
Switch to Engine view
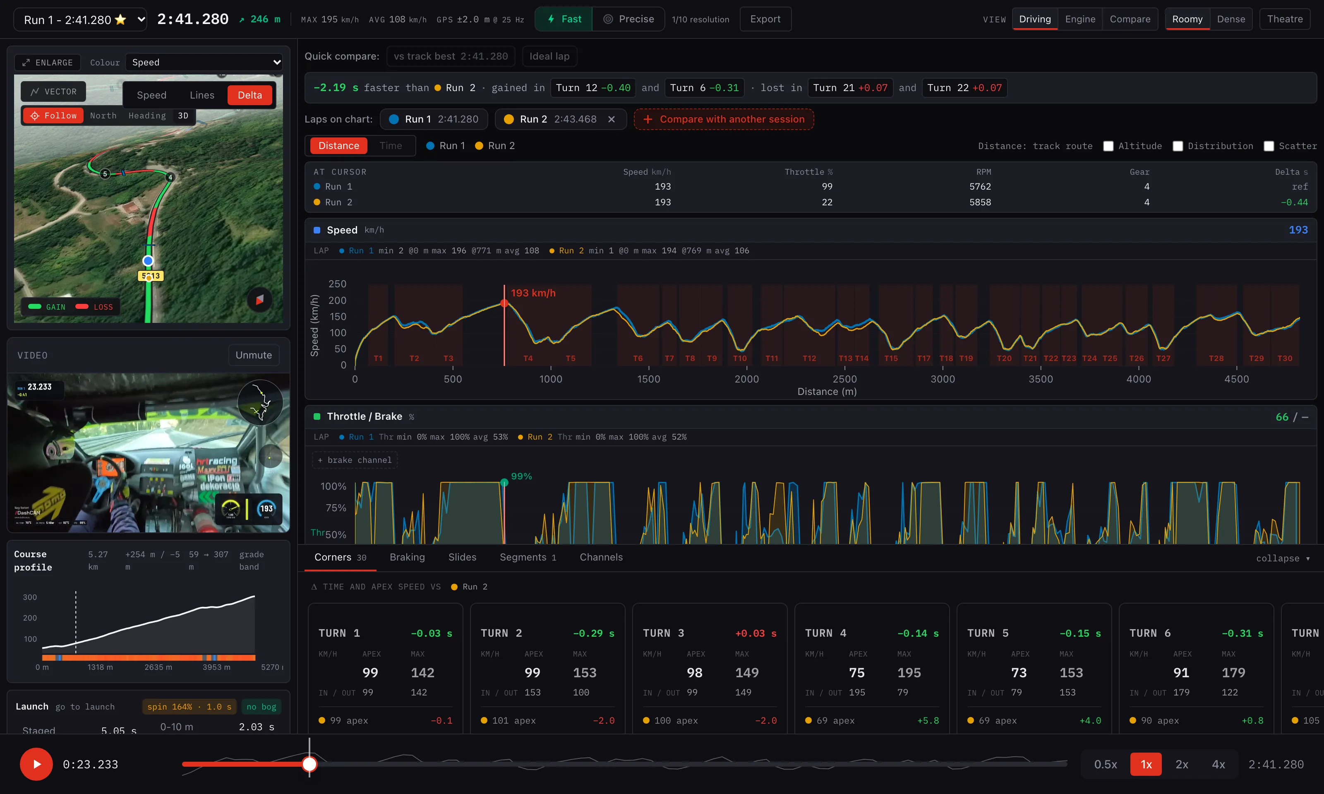click(x=1080, y=19)
